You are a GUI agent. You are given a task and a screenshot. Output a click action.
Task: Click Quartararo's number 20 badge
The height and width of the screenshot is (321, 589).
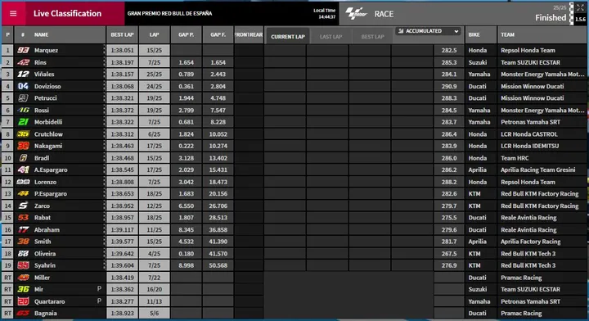click(x=23, y=301)
